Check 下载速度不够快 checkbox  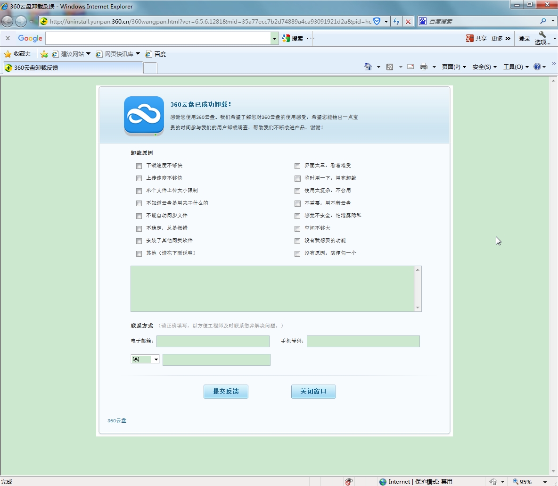pos(139,166)
